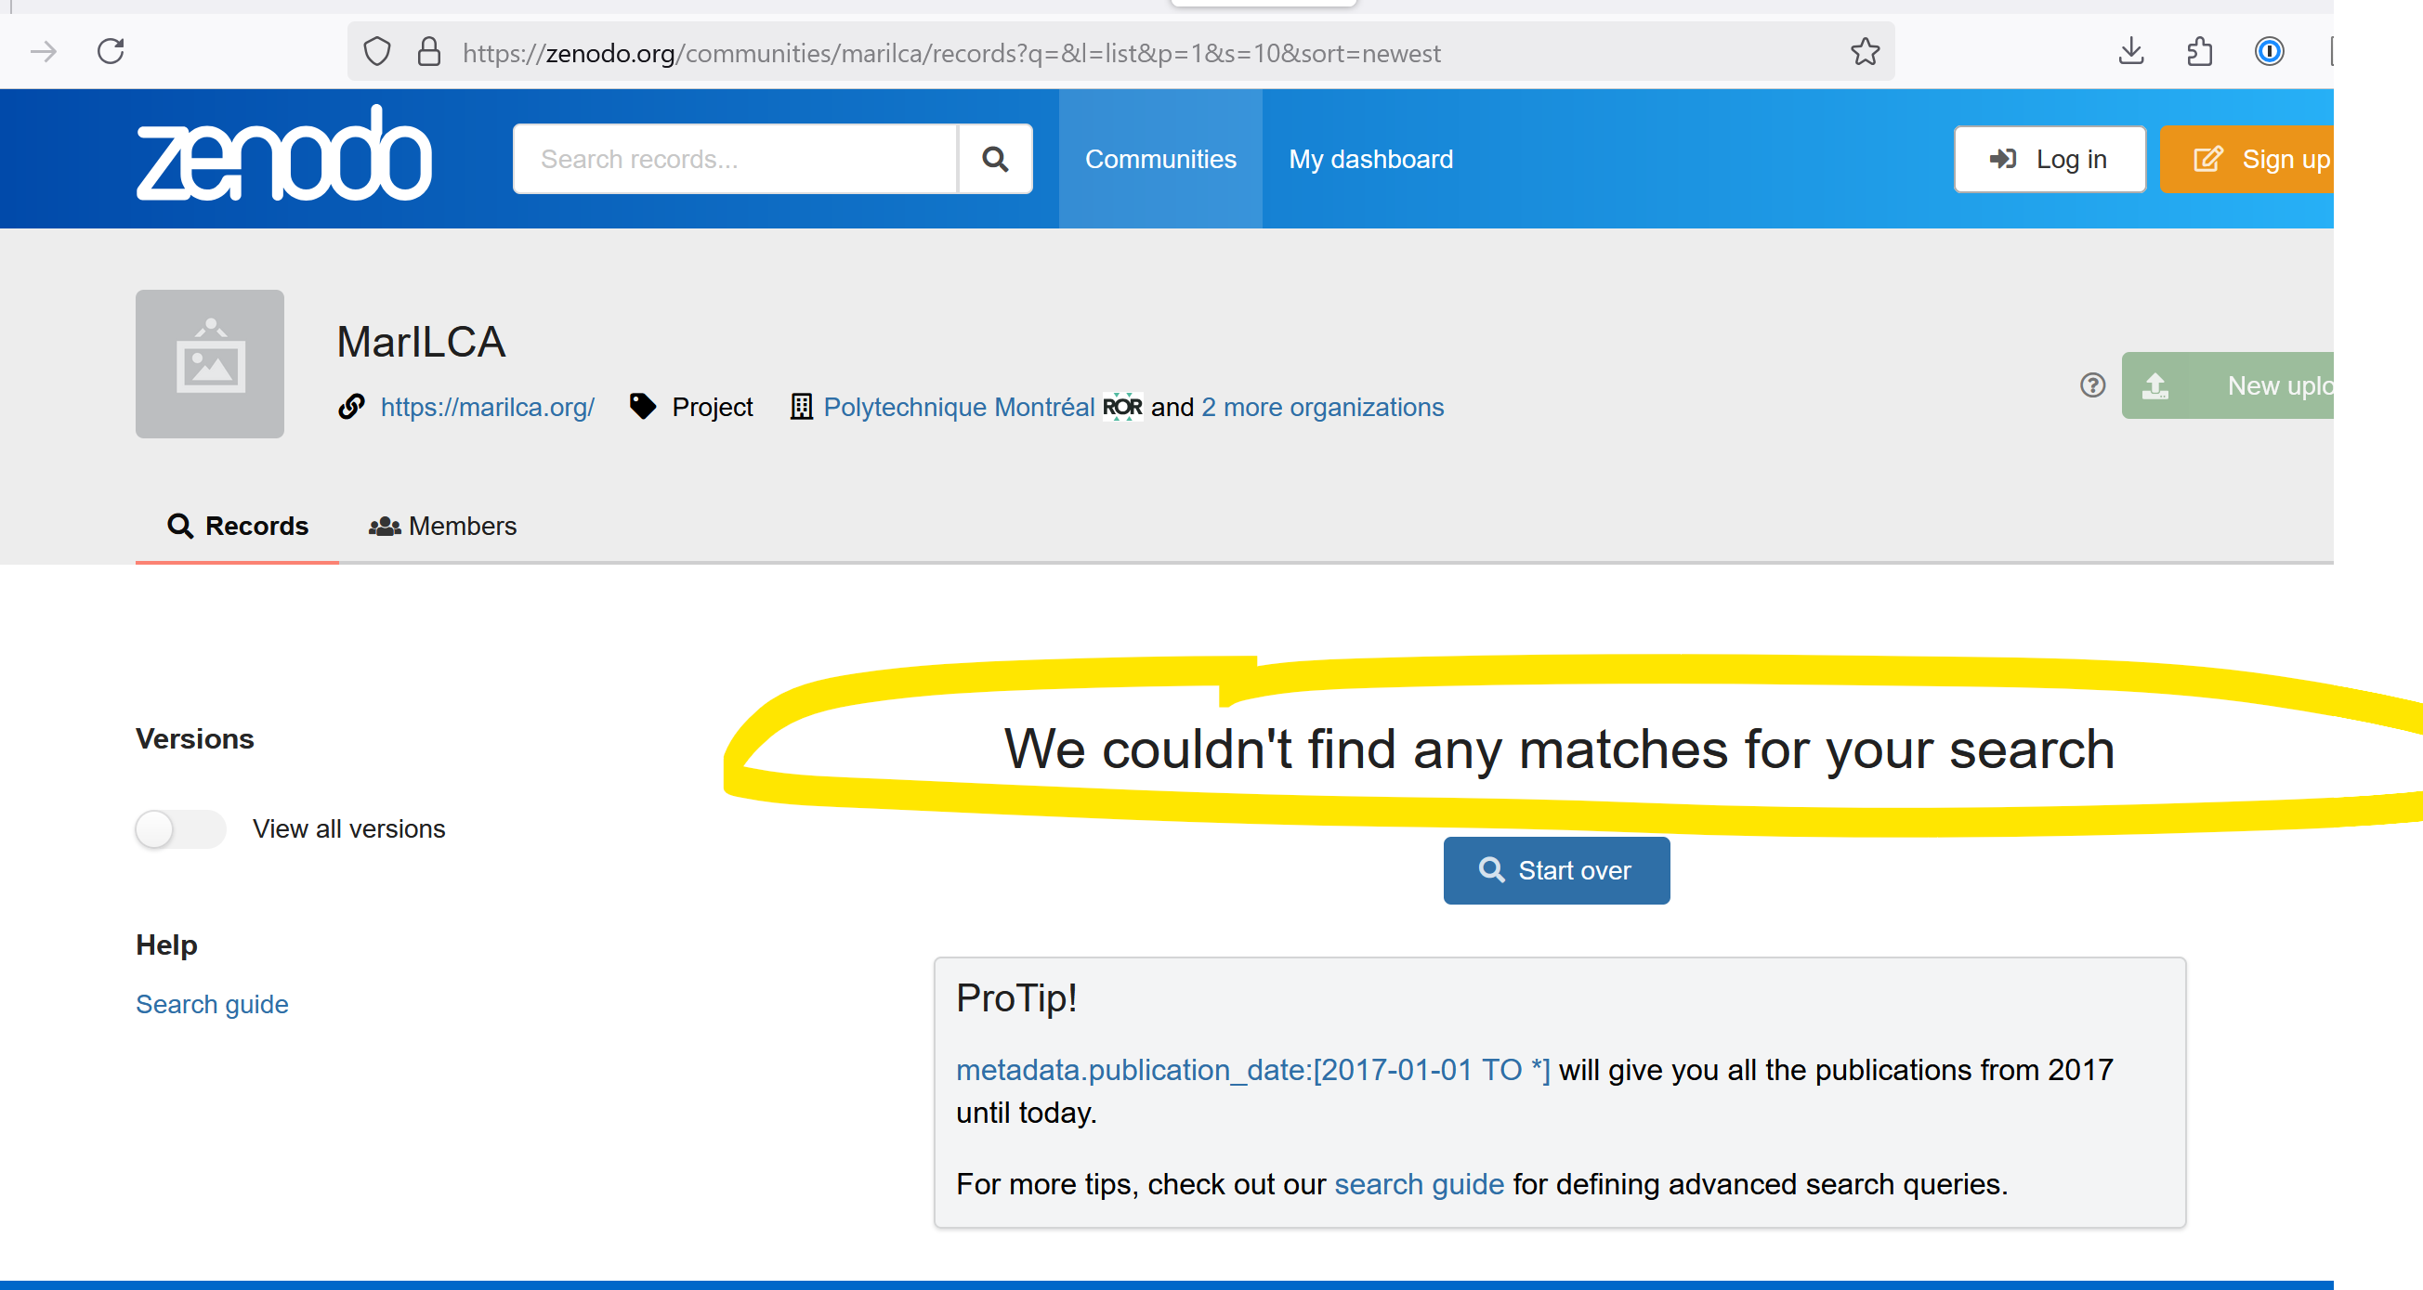
Task: Click the magnifier search button
Action: pyautogui.click(x=995, y=159)
